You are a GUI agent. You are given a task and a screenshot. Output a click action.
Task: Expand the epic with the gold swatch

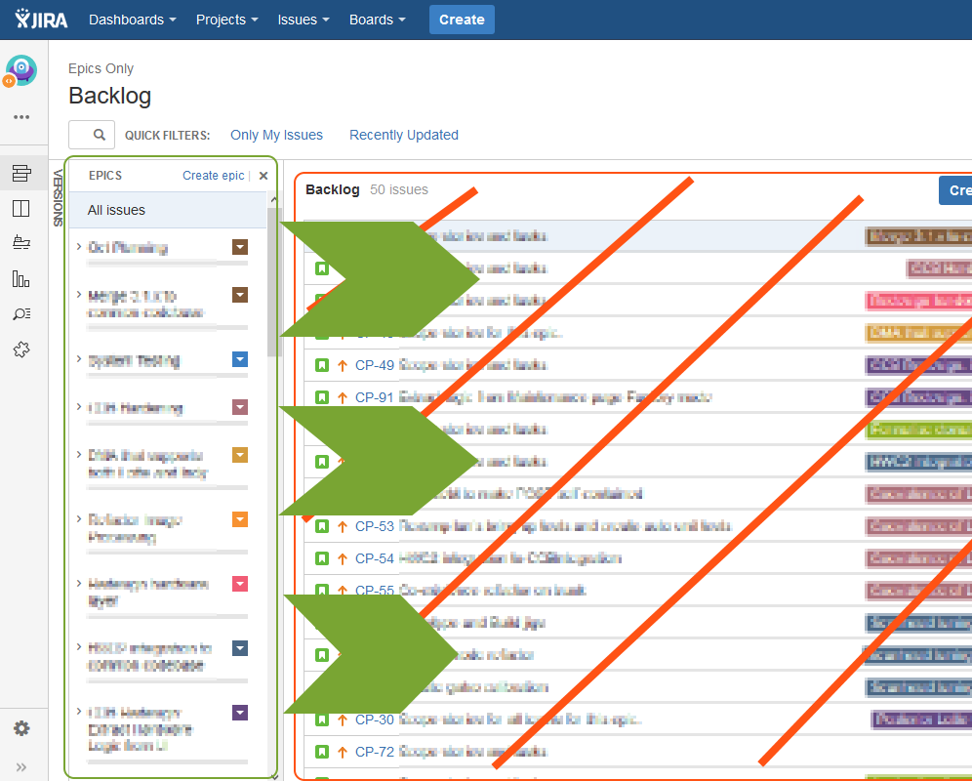pos(79,454)
